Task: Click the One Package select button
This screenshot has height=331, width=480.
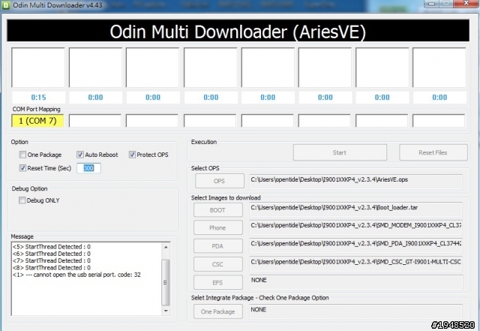Action: 217,311
